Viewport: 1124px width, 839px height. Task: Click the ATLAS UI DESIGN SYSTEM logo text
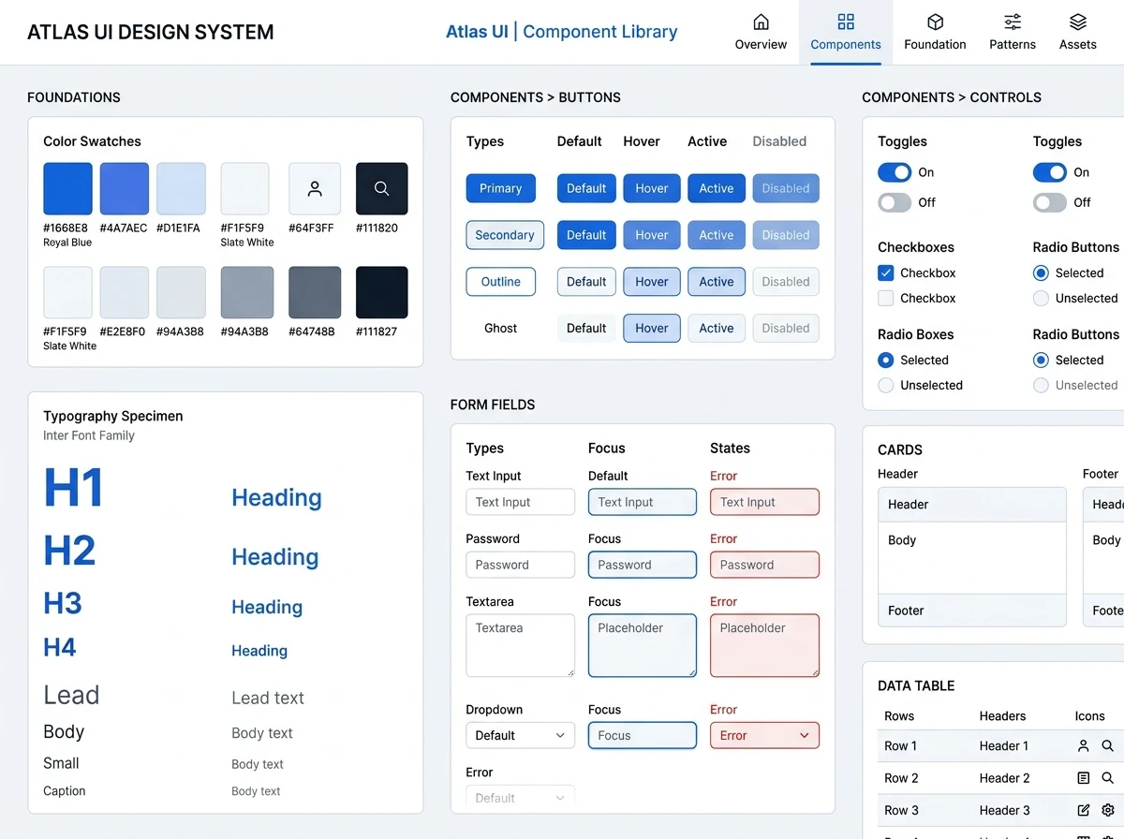pos(151,32)
